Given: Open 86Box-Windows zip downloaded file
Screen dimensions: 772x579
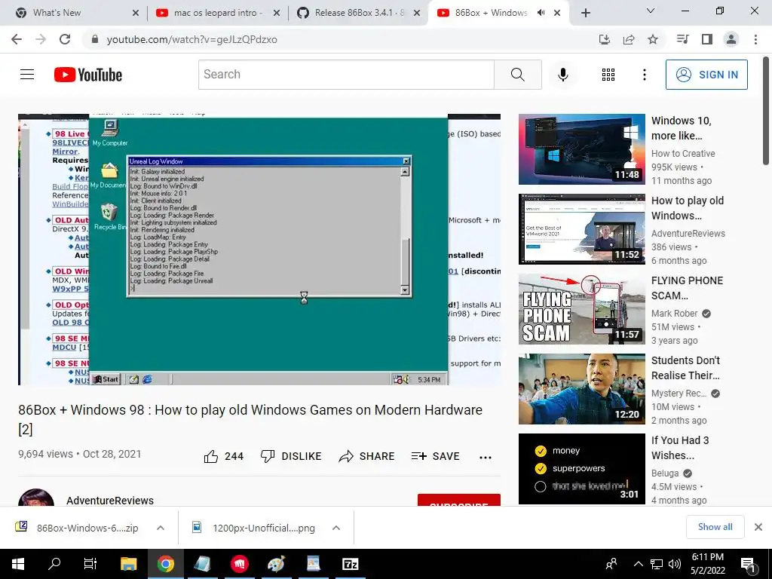Looking at the screenshot, I should pos(87,528).
